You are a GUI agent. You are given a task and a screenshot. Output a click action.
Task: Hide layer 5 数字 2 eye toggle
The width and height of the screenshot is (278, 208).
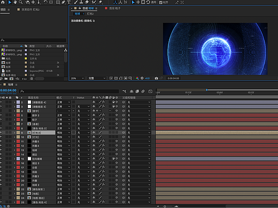tap(1, 115)
